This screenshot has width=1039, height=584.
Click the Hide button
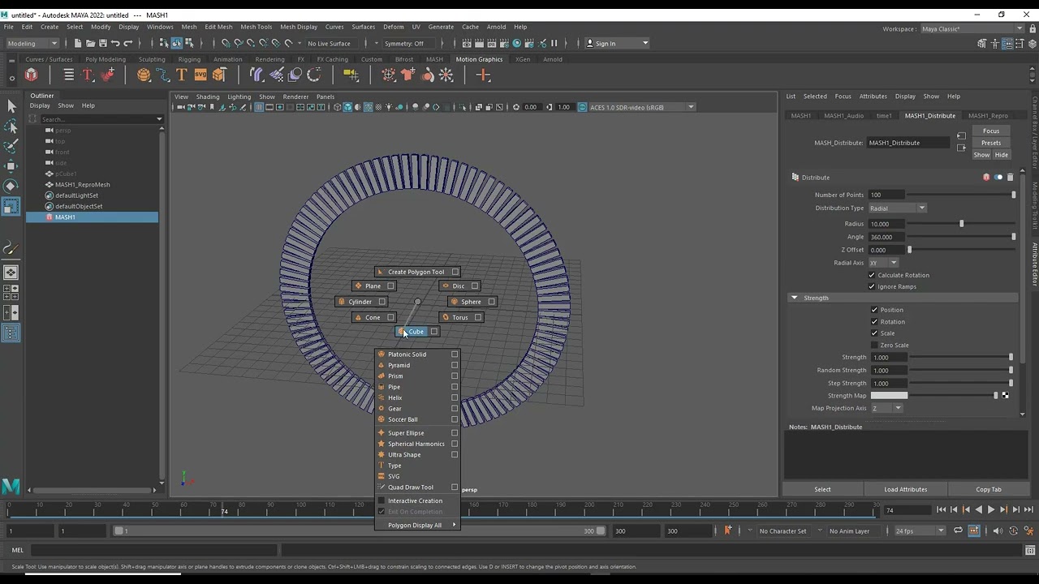point(1001,155)
